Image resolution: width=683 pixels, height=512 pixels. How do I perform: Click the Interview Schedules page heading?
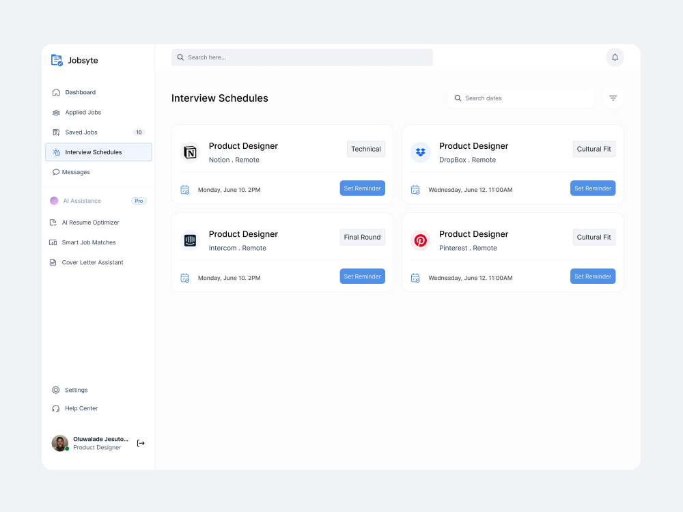pos(219,98)
